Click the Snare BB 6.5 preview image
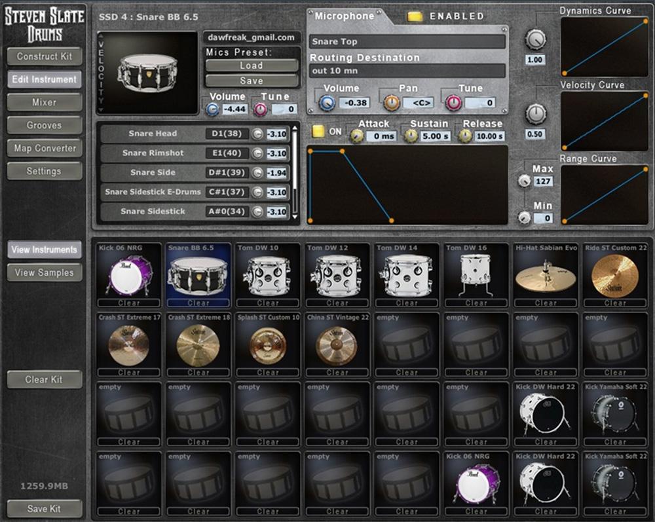This screenshot has width=655, height=522. click(147, 73)
